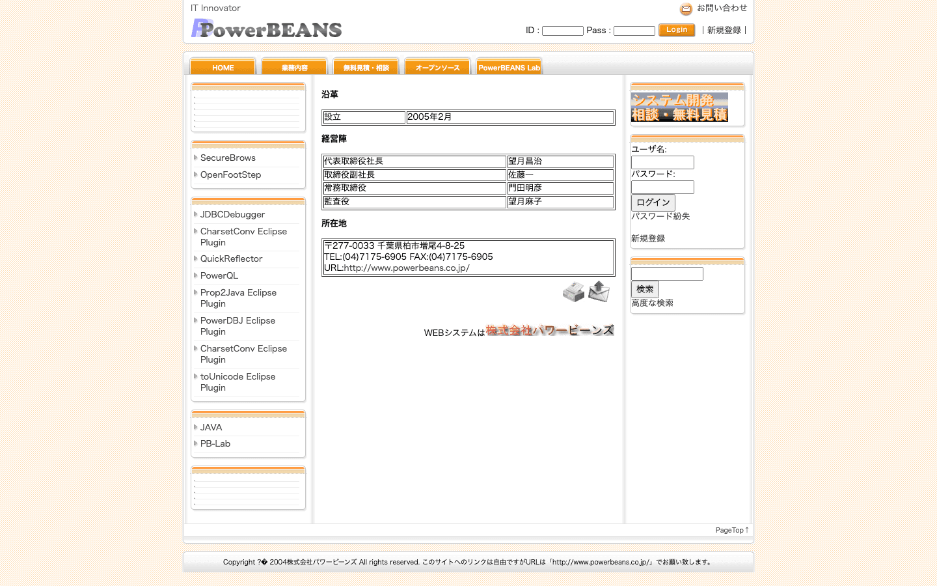Image resolution: width=937 pixels, height=586 pixels.
Task: Click the arrow bullet beside PB-Lab
Action: click(x=195, y=443)
